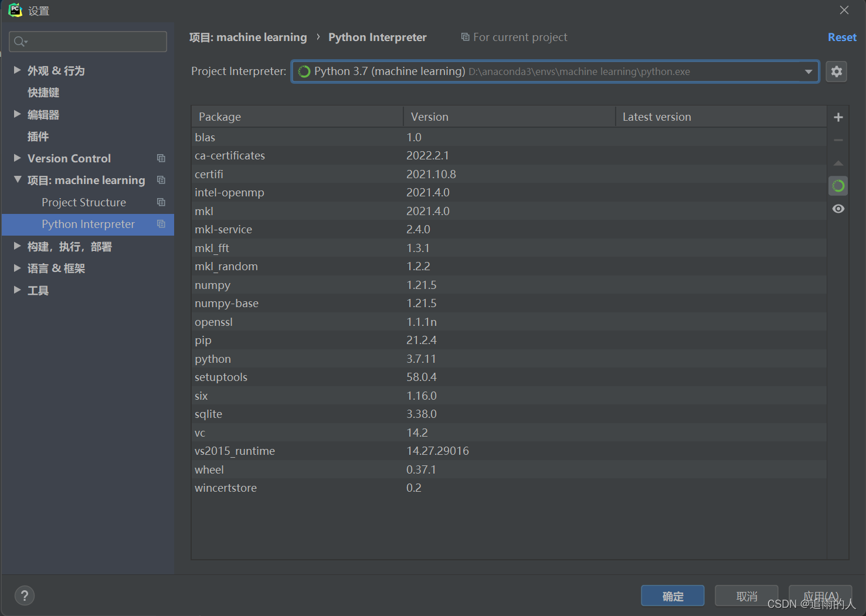This screenshot has height=616, width=866.
Task: Expand the 构建, 执行, 部署 section
Action: click(x=17, y=246)
